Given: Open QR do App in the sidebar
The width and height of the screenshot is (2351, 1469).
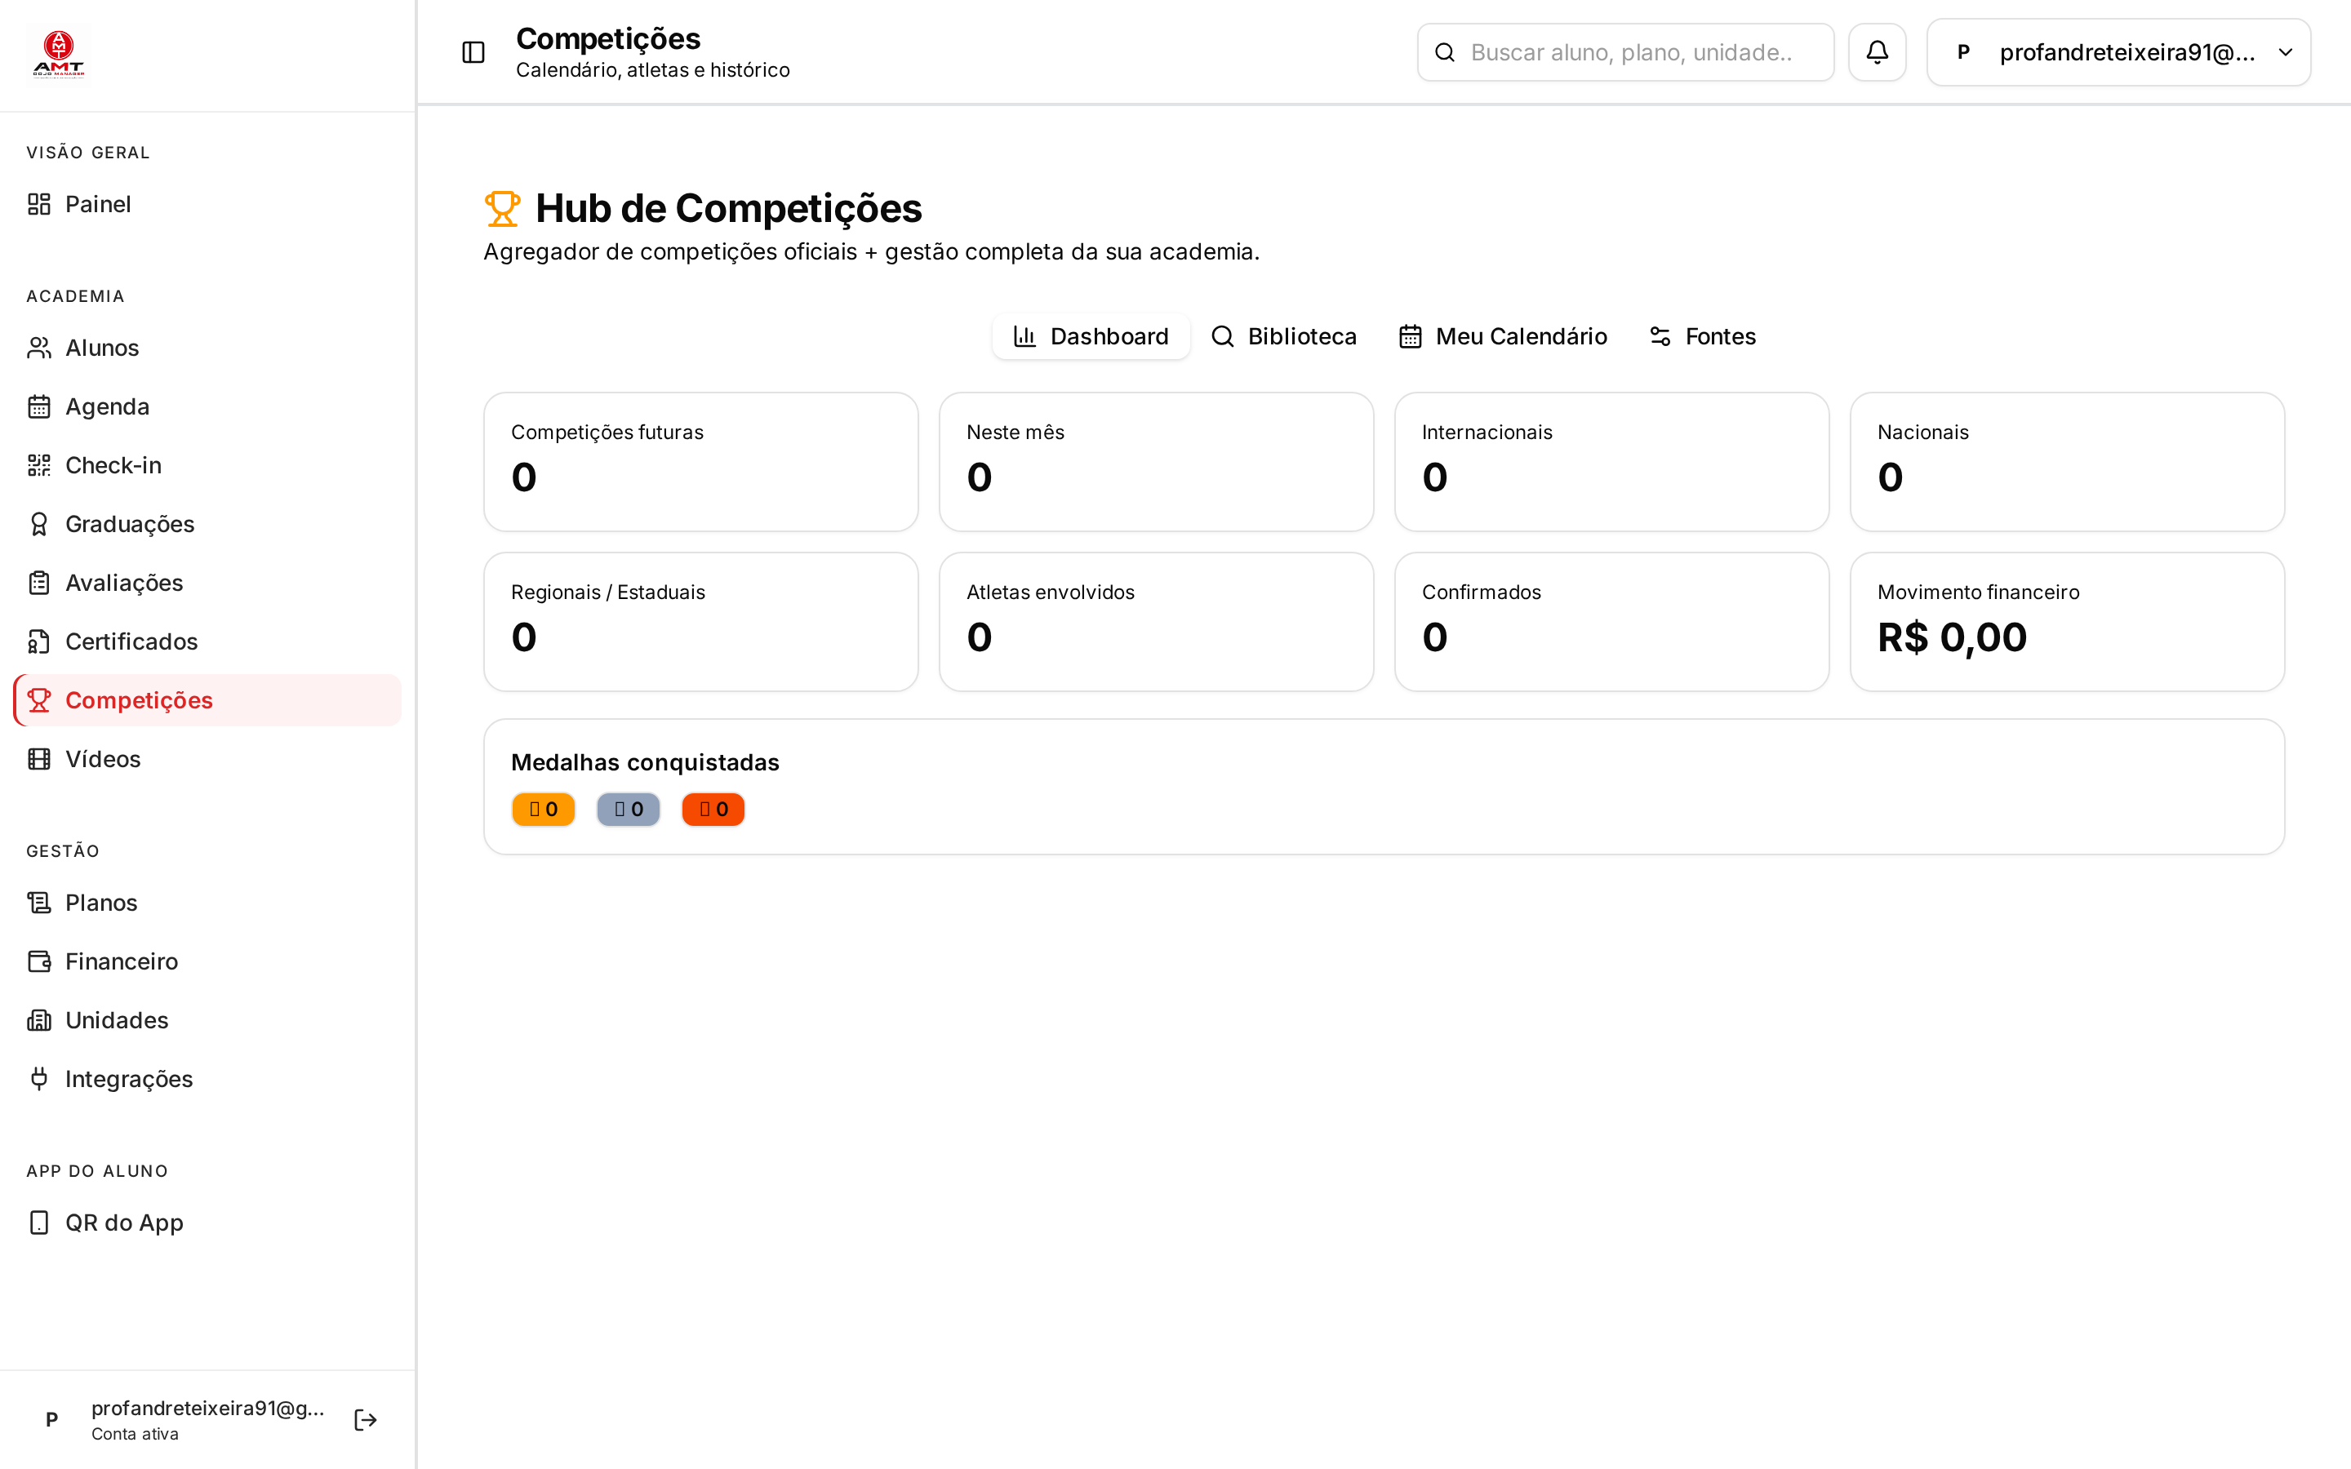Looking at the screenshot, I should 207,1223.
